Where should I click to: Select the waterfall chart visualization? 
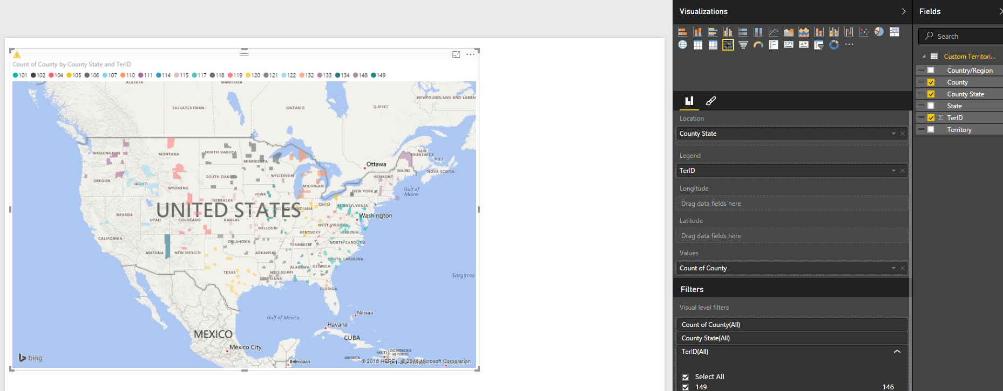pyautogui.click(x=849, y=32)
